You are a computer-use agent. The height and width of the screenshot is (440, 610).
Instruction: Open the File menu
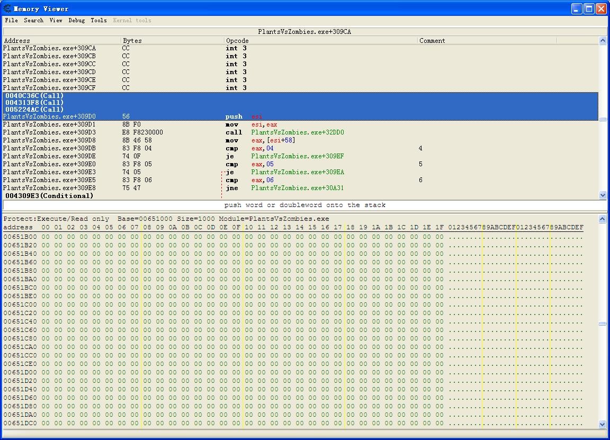click(11, 20)
